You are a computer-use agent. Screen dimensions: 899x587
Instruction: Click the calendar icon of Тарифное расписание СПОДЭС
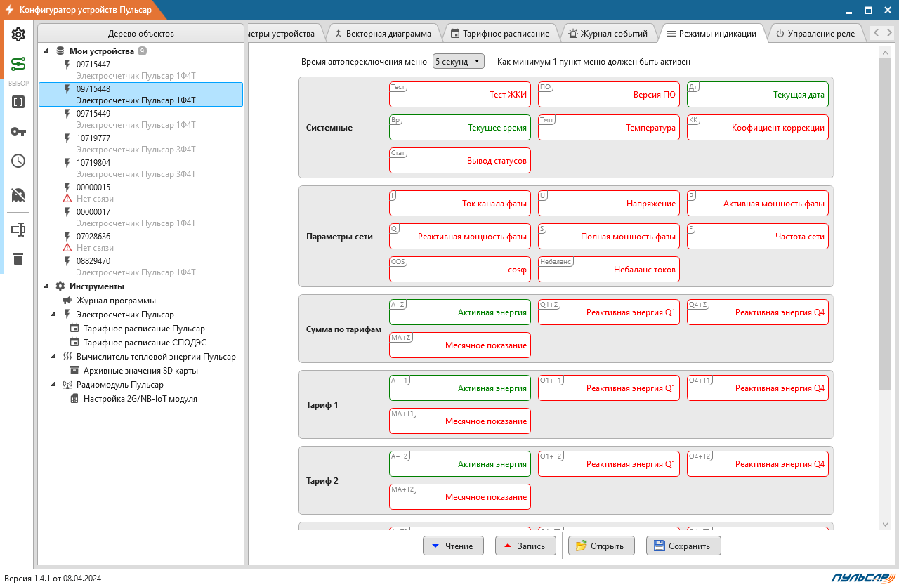pos(74,343)
